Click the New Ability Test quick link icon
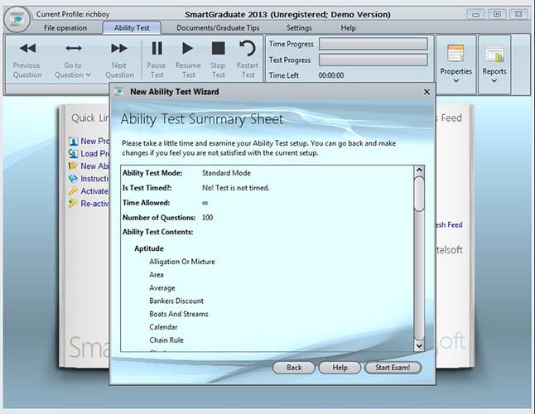535x414 pixels. tap(74, 166)
